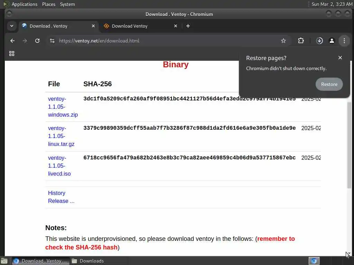354x265 pixels.
Task: Open the Places menu
Action: [x=49, y=4]
